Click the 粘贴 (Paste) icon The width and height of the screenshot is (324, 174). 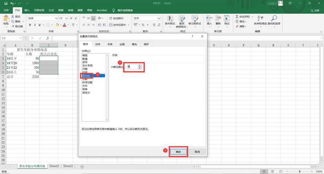click(x=6, y=19)
